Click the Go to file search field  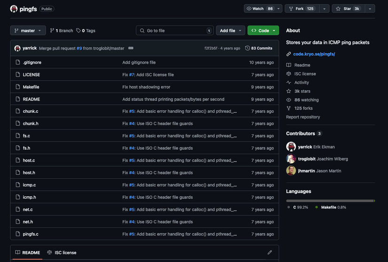[x=174, y=31]
